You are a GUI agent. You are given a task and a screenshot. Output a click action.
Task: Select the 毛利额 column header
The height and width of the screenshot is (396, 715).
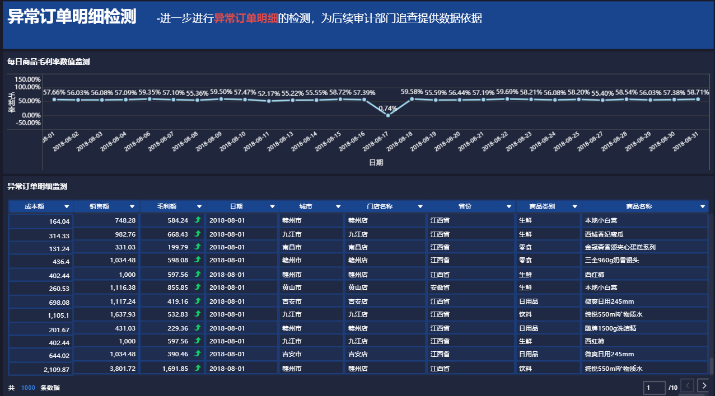coord(168,206)
